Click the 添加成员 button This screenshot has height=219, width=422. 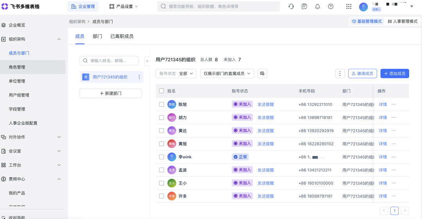pyautogui.click(x=394, y=73)
